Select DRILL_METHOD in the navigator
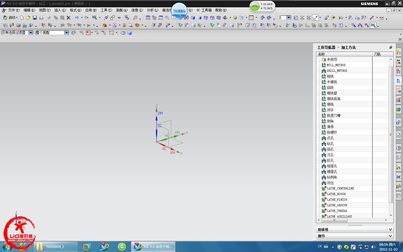The image size is (403, 252). coord(337,71)
